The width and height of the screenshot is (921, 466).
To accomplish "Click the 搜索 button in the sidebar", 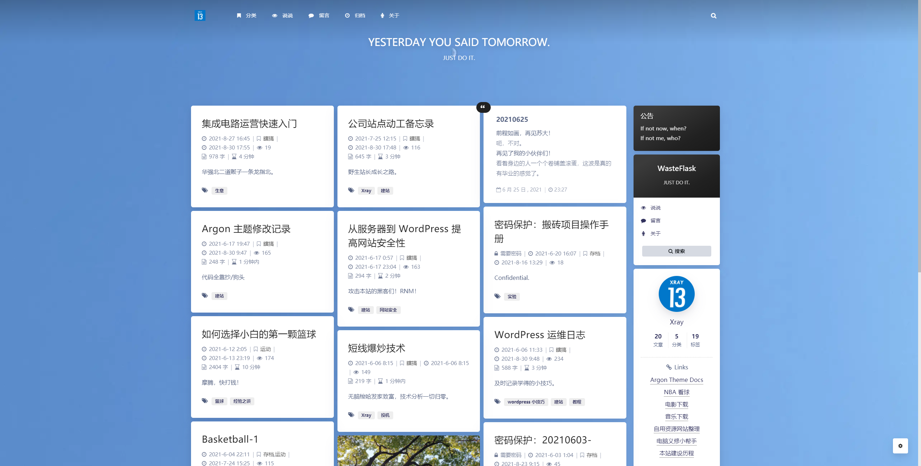I will (676, 251).
